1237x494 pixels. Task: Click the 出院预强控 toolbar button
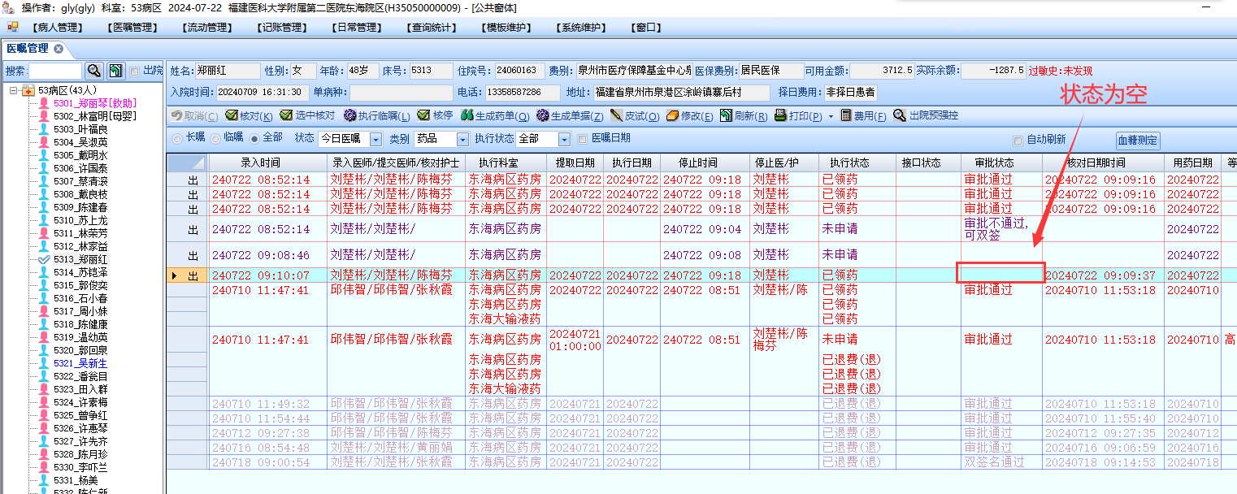point(925,116)
